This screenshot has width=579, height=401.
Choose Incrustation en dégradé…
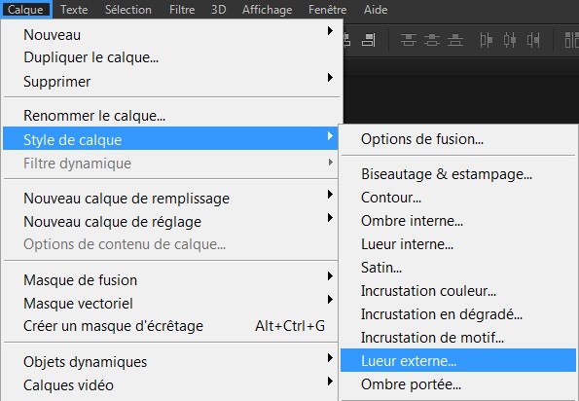pyautogui.click(x=458, y=314)
